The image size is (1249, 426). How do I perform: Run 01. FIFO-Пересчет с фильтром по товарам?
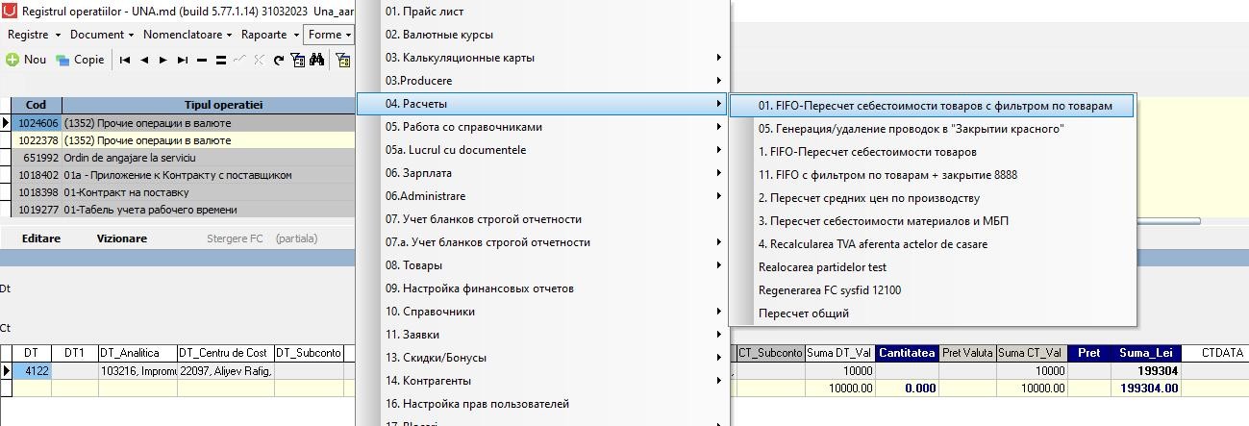click(x=932, y=106)
